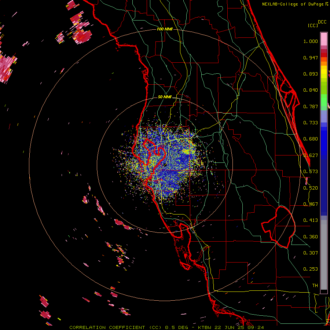330x330 pixels.
Task: Pick the light pink segment of color bar
Action: pyautogui.click(x=324, y=39)
